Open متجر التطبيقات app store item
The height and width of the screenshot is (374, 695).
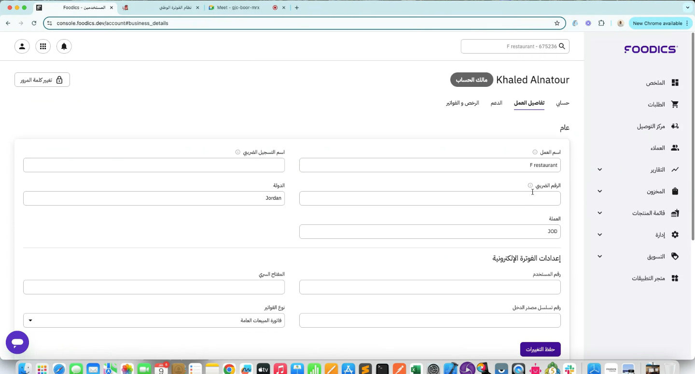655,278
